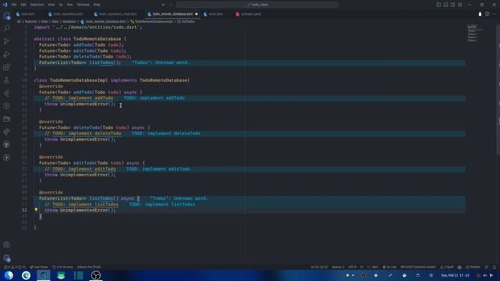Open the Accounts icon in activity bar
The width and height of the screenshot is (500, 281).
point(6,245)
